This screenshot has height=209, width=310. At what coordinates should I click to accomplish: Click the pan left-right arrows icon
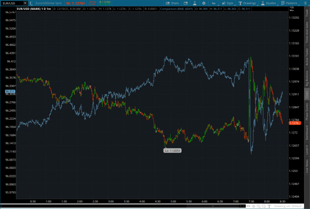point(248,206)
